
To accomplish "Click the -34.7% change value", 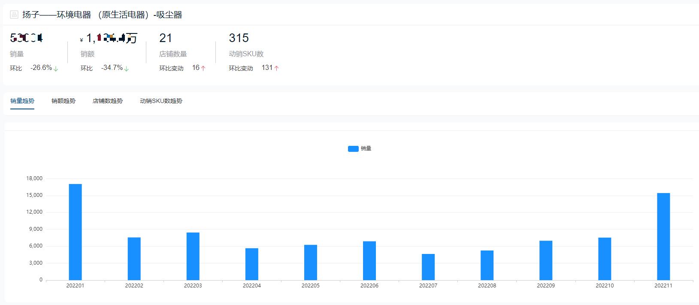I will point(112,68).
